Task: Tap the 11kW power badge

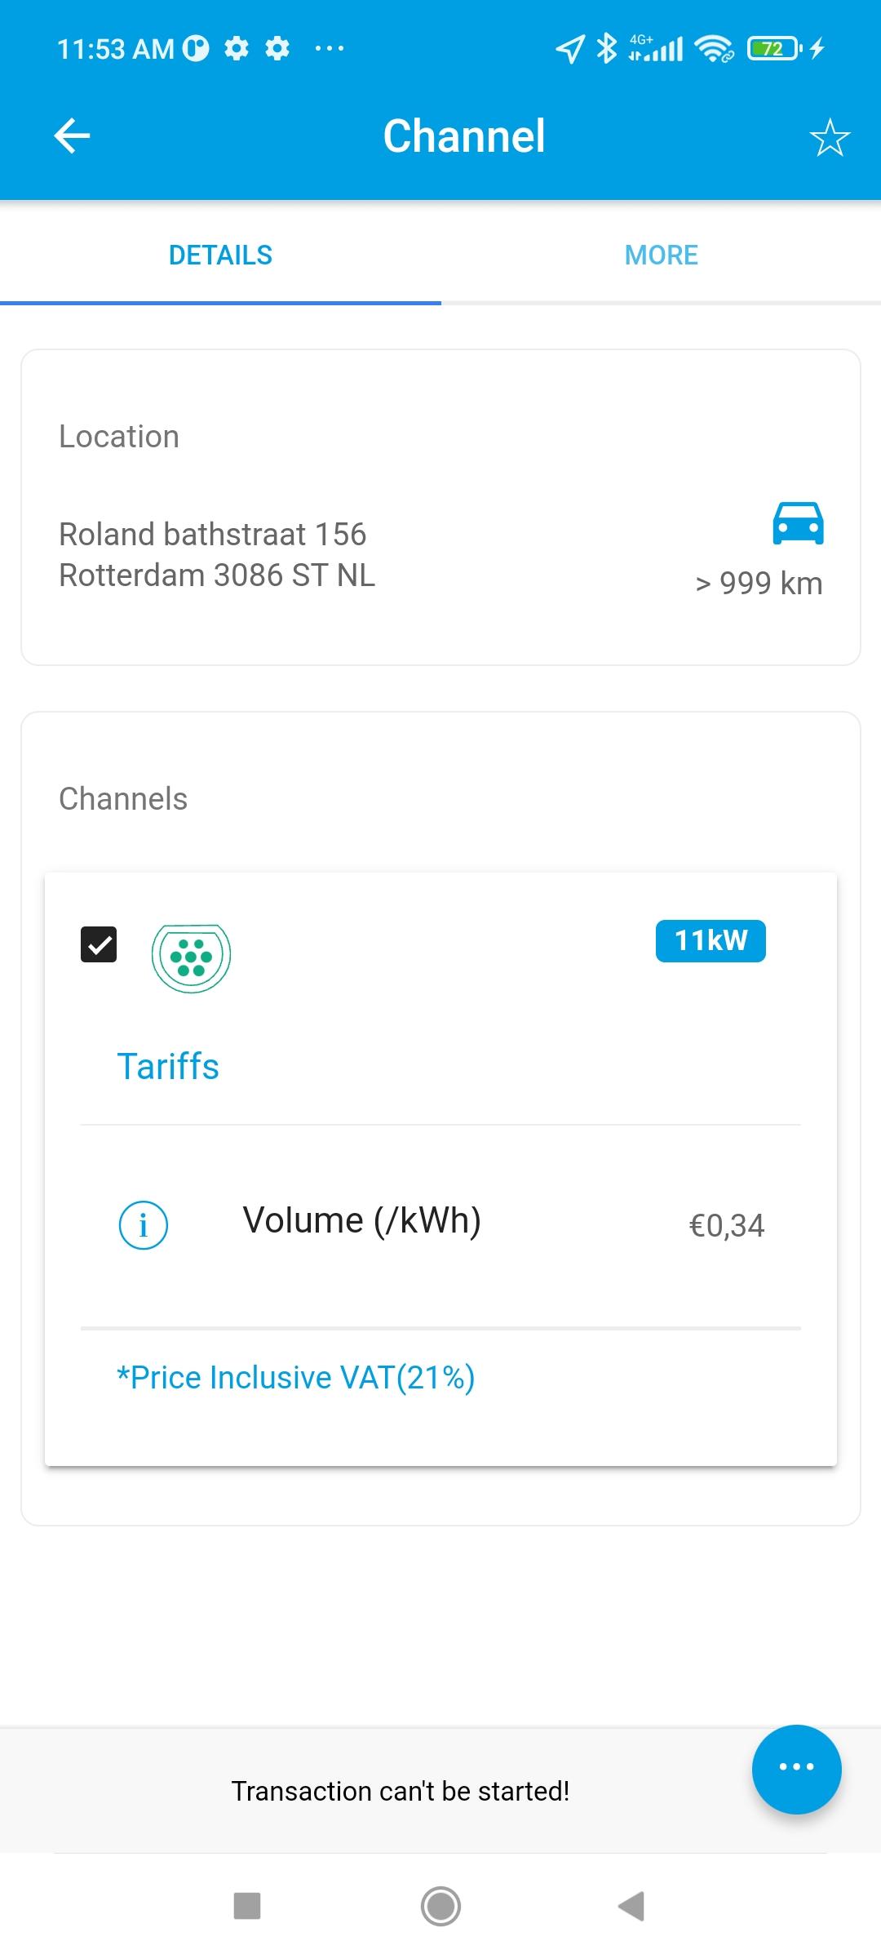Action: pyautogui.click(x=711, y=940)
